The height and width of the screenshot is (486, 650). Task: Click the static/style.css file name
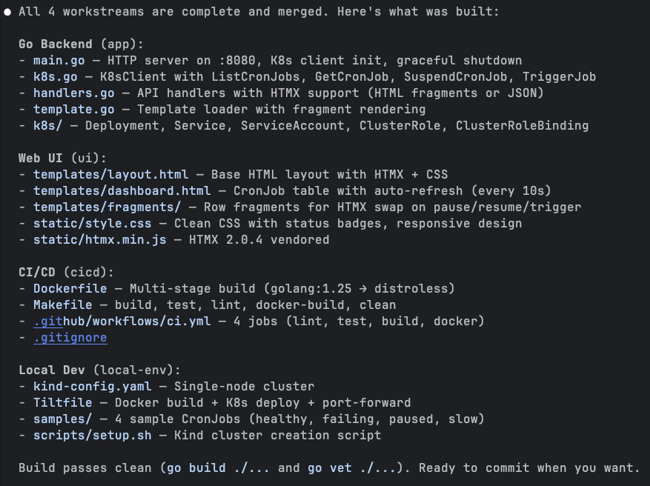pyautogui.click(x=92, y=224)
